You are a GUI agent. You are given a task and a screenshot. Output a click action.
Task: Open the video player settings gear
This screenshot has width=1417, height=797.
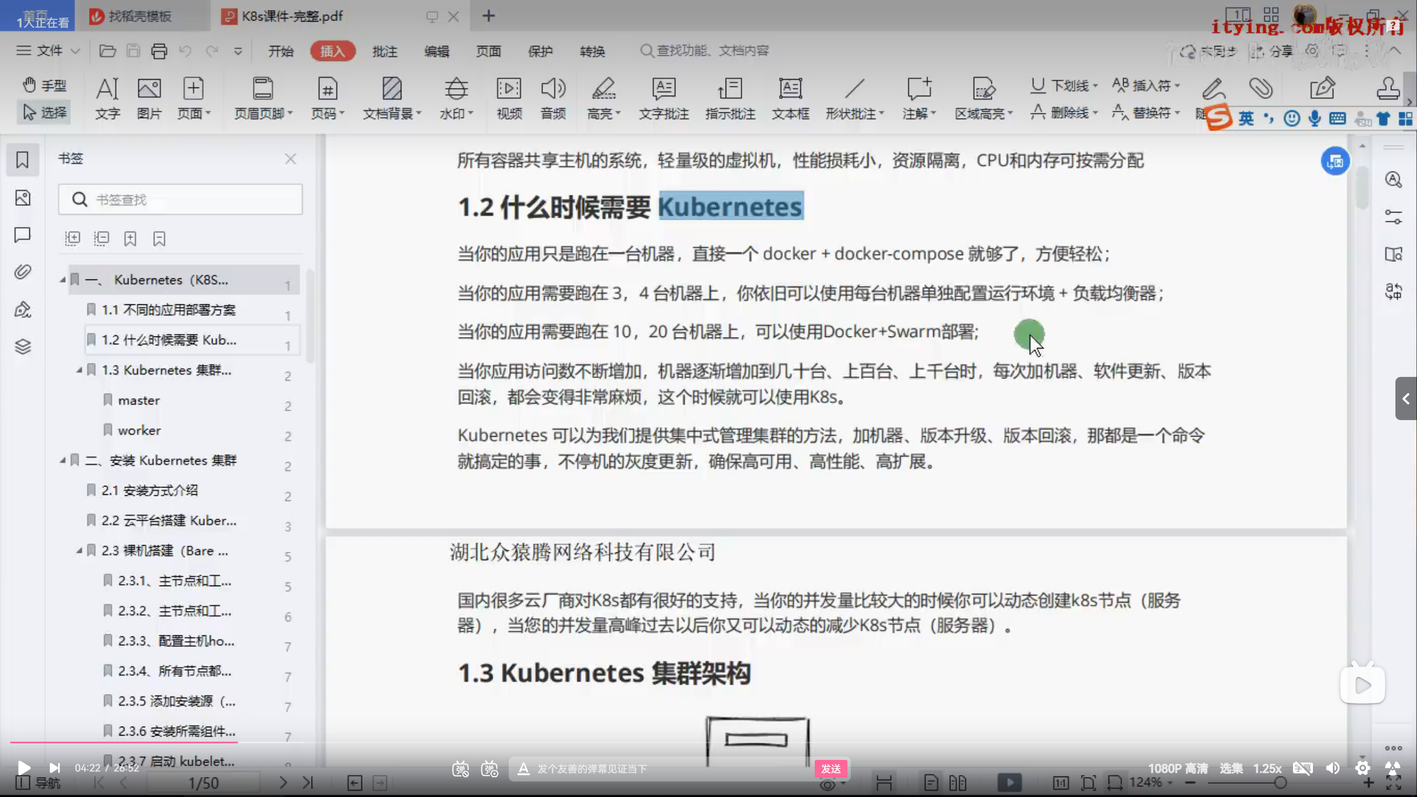[1362, 768]
